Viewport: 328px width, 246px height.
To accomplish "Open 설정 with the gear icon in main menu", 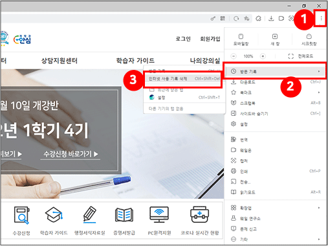I will coord(276,124).
